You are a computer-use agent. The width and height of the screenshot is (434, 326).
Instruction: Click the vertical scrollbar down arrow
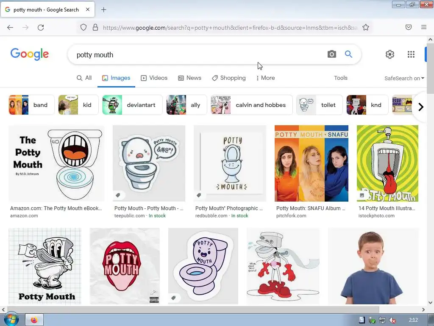(x=430, y=302)
